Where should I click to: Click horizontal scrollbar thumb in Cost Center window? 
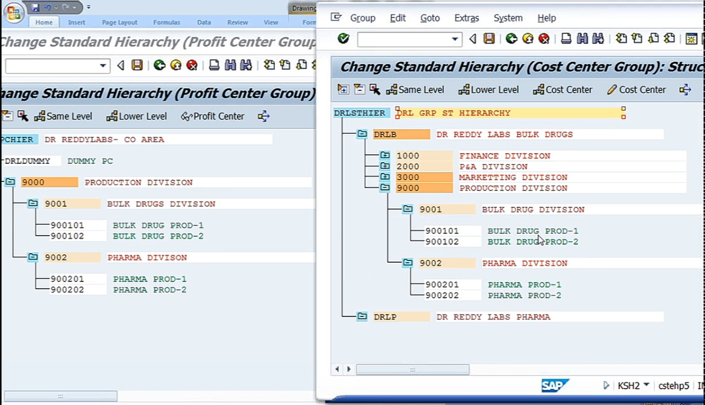(413, 369)
